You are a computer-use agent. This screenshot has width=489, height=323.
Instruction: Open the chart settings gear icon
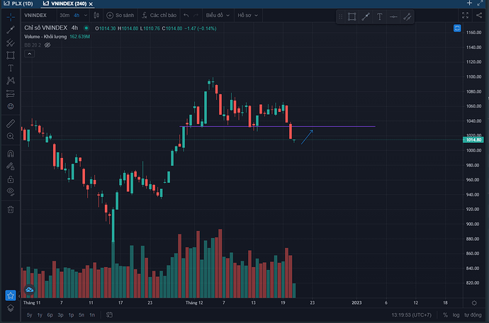coord(474,303)
